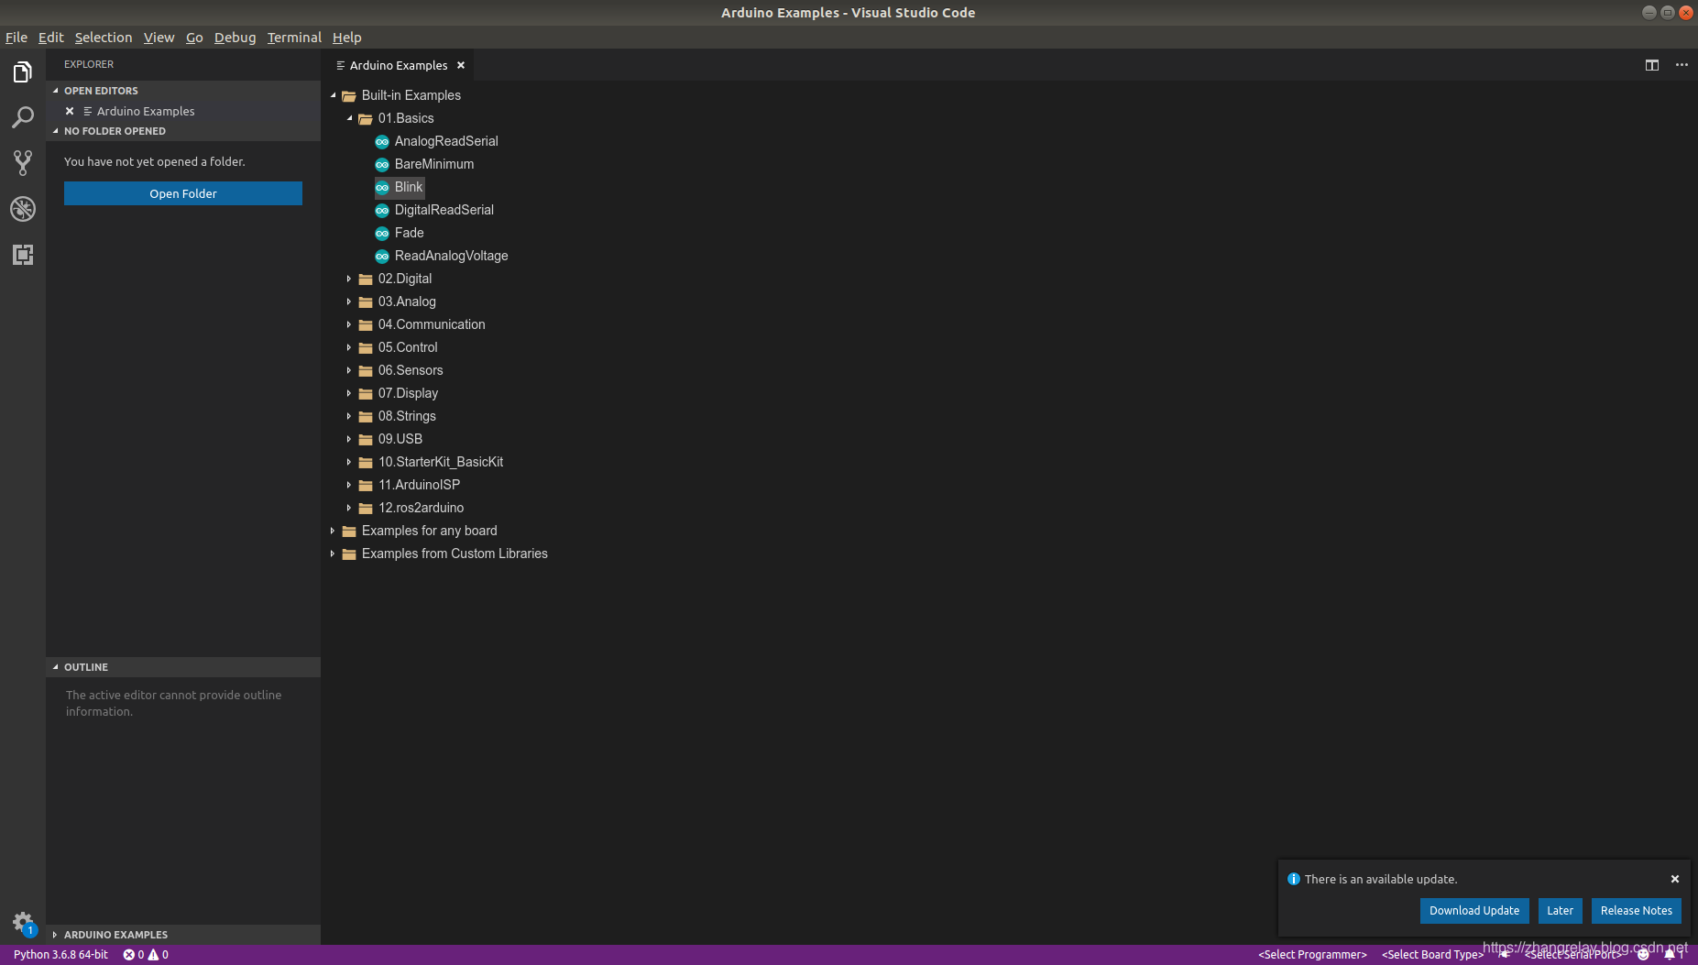
Task: Open the Debug view icon
Action: click(x=23, y=209)
